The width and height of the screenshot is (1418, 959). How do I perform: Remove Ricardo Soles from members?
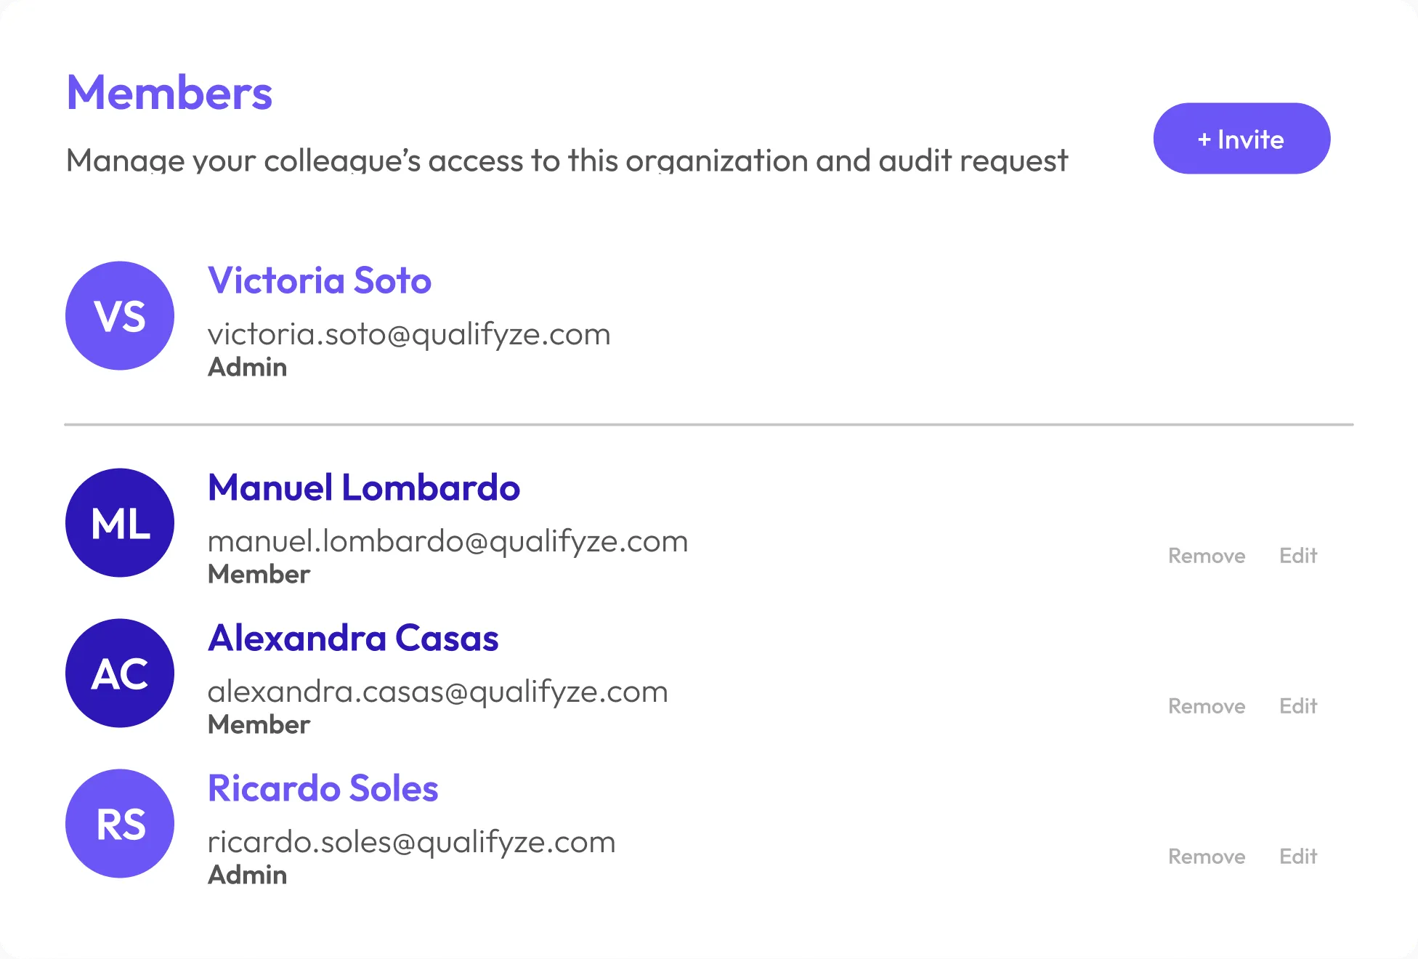[1206, 857]
